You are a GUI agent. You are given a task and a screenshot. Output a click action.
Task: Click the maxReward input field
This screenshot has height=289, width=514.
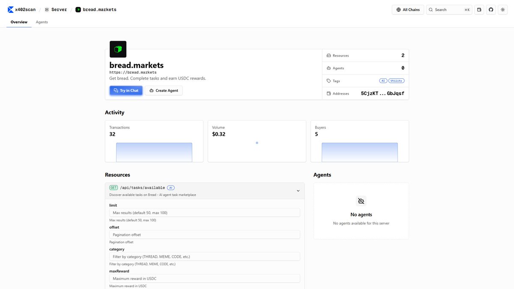(x=205, y=279)
